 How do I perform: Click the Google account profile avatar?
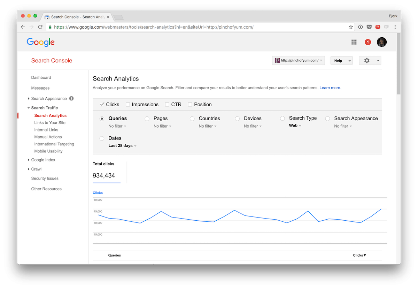pyautogui.click(x=382, y=42)
